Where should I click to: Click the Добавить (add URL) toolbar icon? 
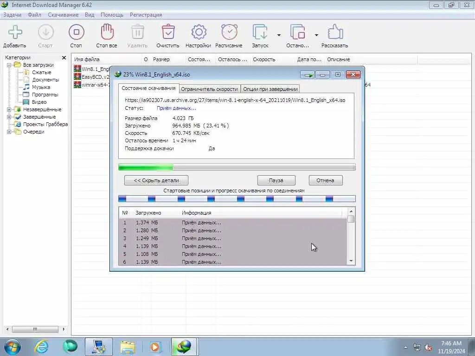(x=15, y=32)
